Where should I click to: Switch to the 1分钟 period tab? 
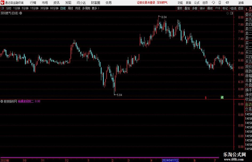click(x=17, y=8)
